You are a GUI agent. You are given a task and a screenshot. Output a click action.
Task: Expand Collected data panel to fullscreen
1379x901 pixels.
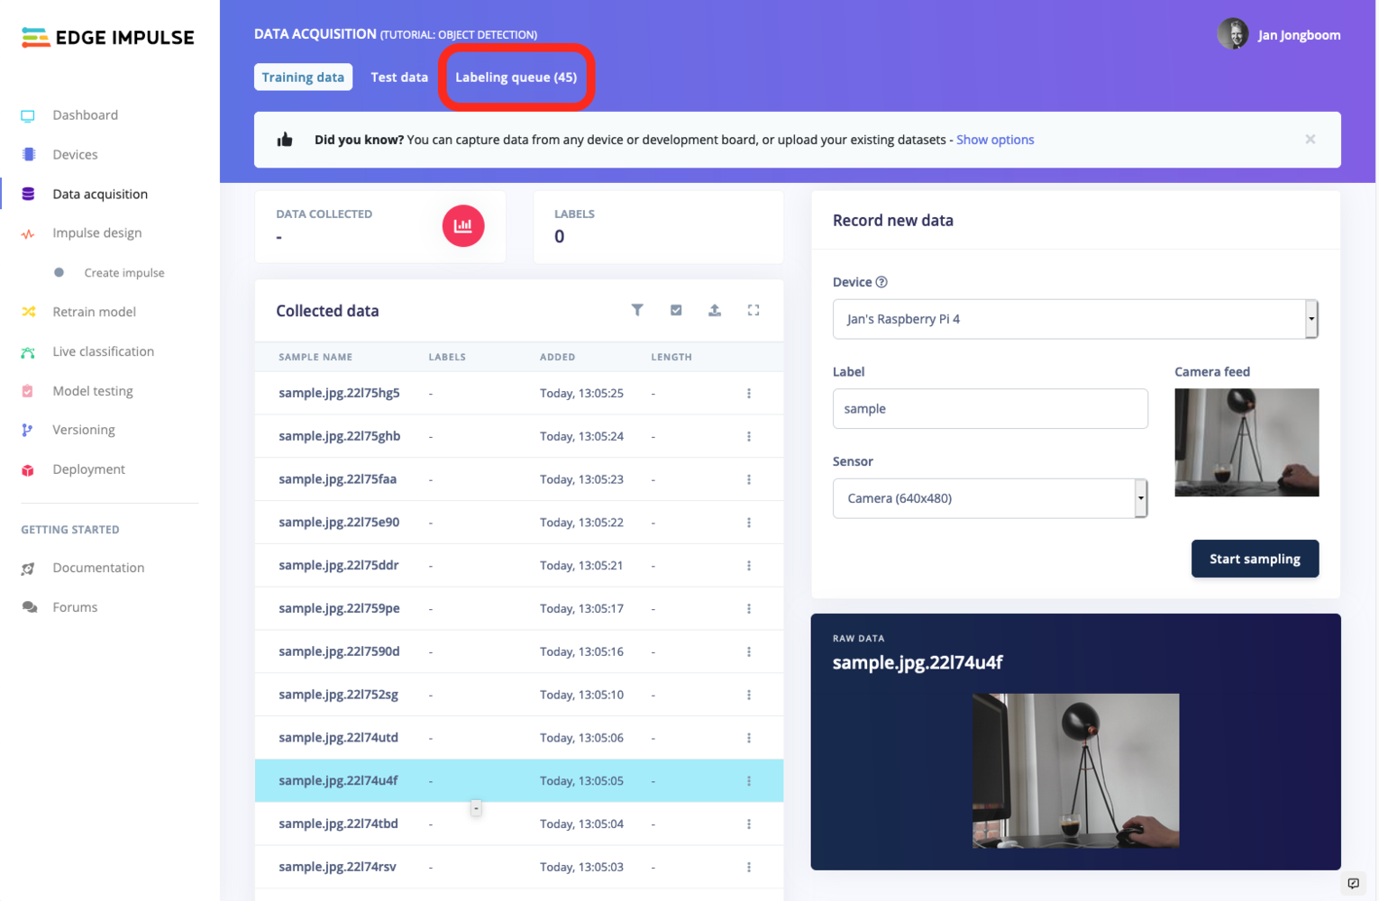pyautogui.click(x=753, y=310)
